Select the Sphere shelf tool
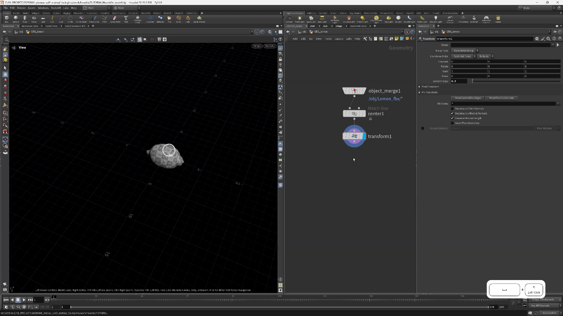 click(16, 18)
